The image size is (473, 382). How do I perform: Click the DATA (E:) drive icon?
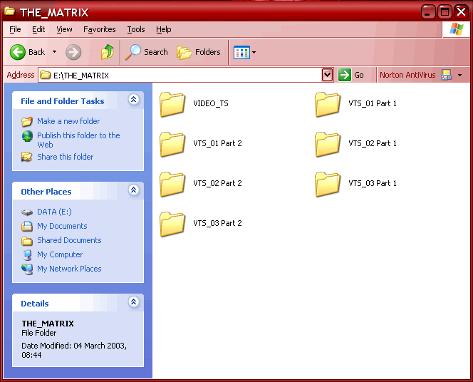tap(27, 212)
